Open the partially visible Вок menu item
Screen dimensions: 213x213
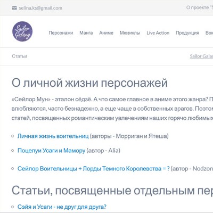click(x=209, y=33)
